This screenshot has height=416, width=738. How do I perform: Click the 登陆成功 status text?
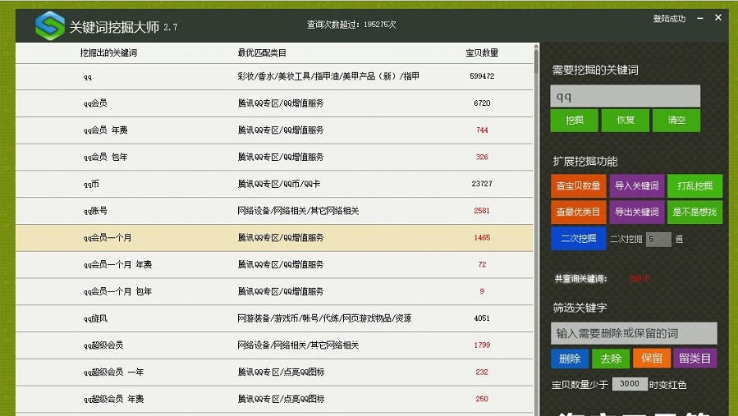click(669, 19)
